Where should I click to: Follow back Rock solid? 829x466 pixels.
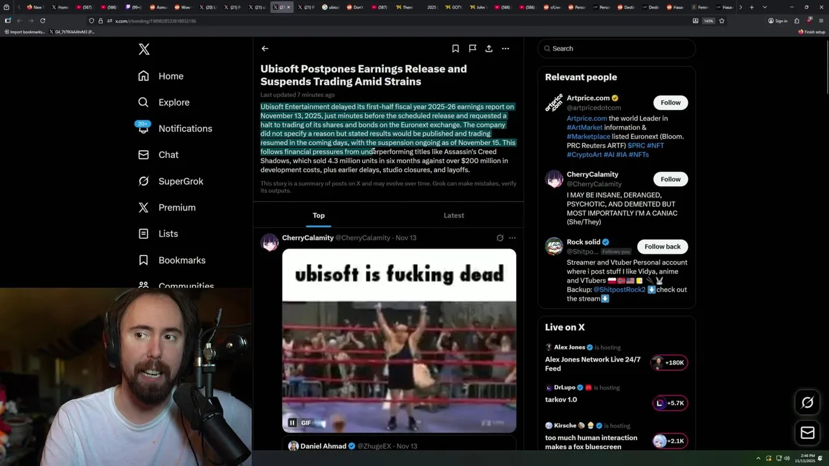pos(663,247)
